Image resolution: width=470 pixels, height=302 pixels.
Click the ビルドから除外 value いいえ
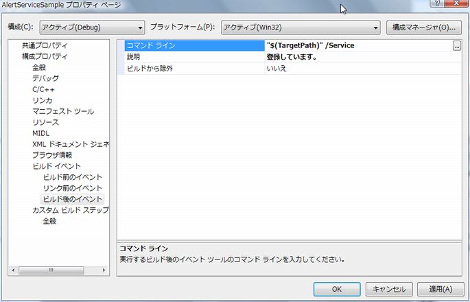click(277, 69)
